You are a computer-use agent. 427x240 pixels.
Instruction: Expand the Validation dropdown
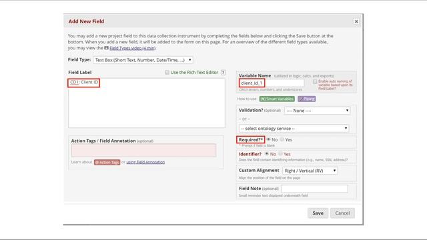(318, 111)
